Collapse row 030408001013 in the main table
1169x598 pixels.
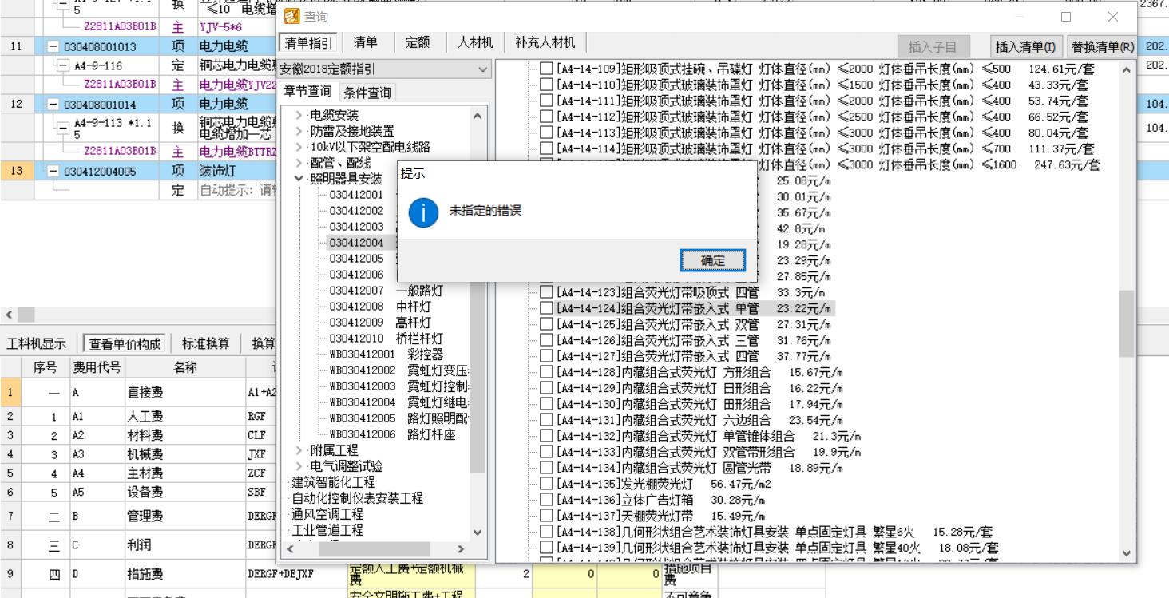click(53, 47)
